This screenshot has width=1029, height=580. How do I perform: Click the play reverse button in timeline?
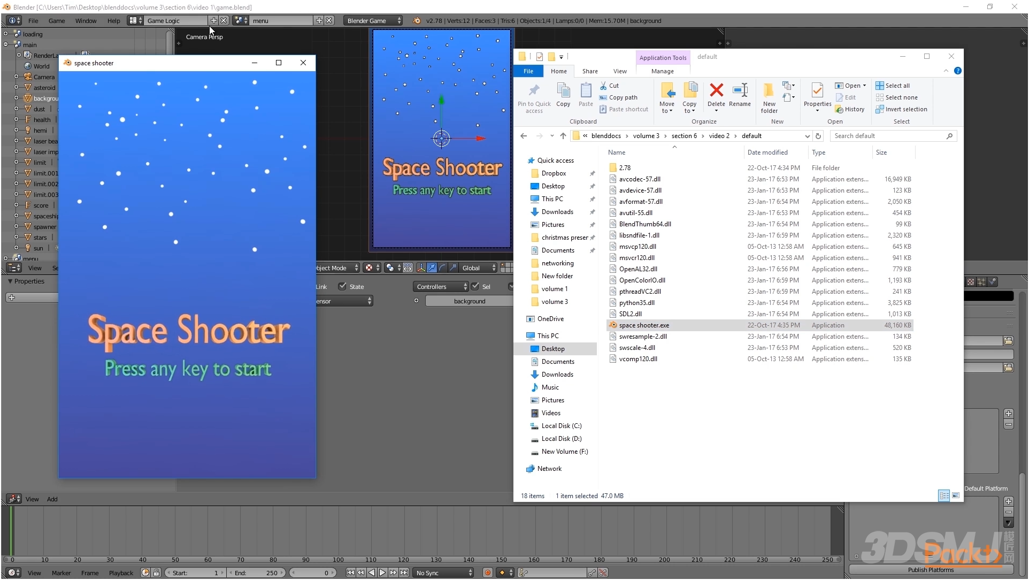372,573
